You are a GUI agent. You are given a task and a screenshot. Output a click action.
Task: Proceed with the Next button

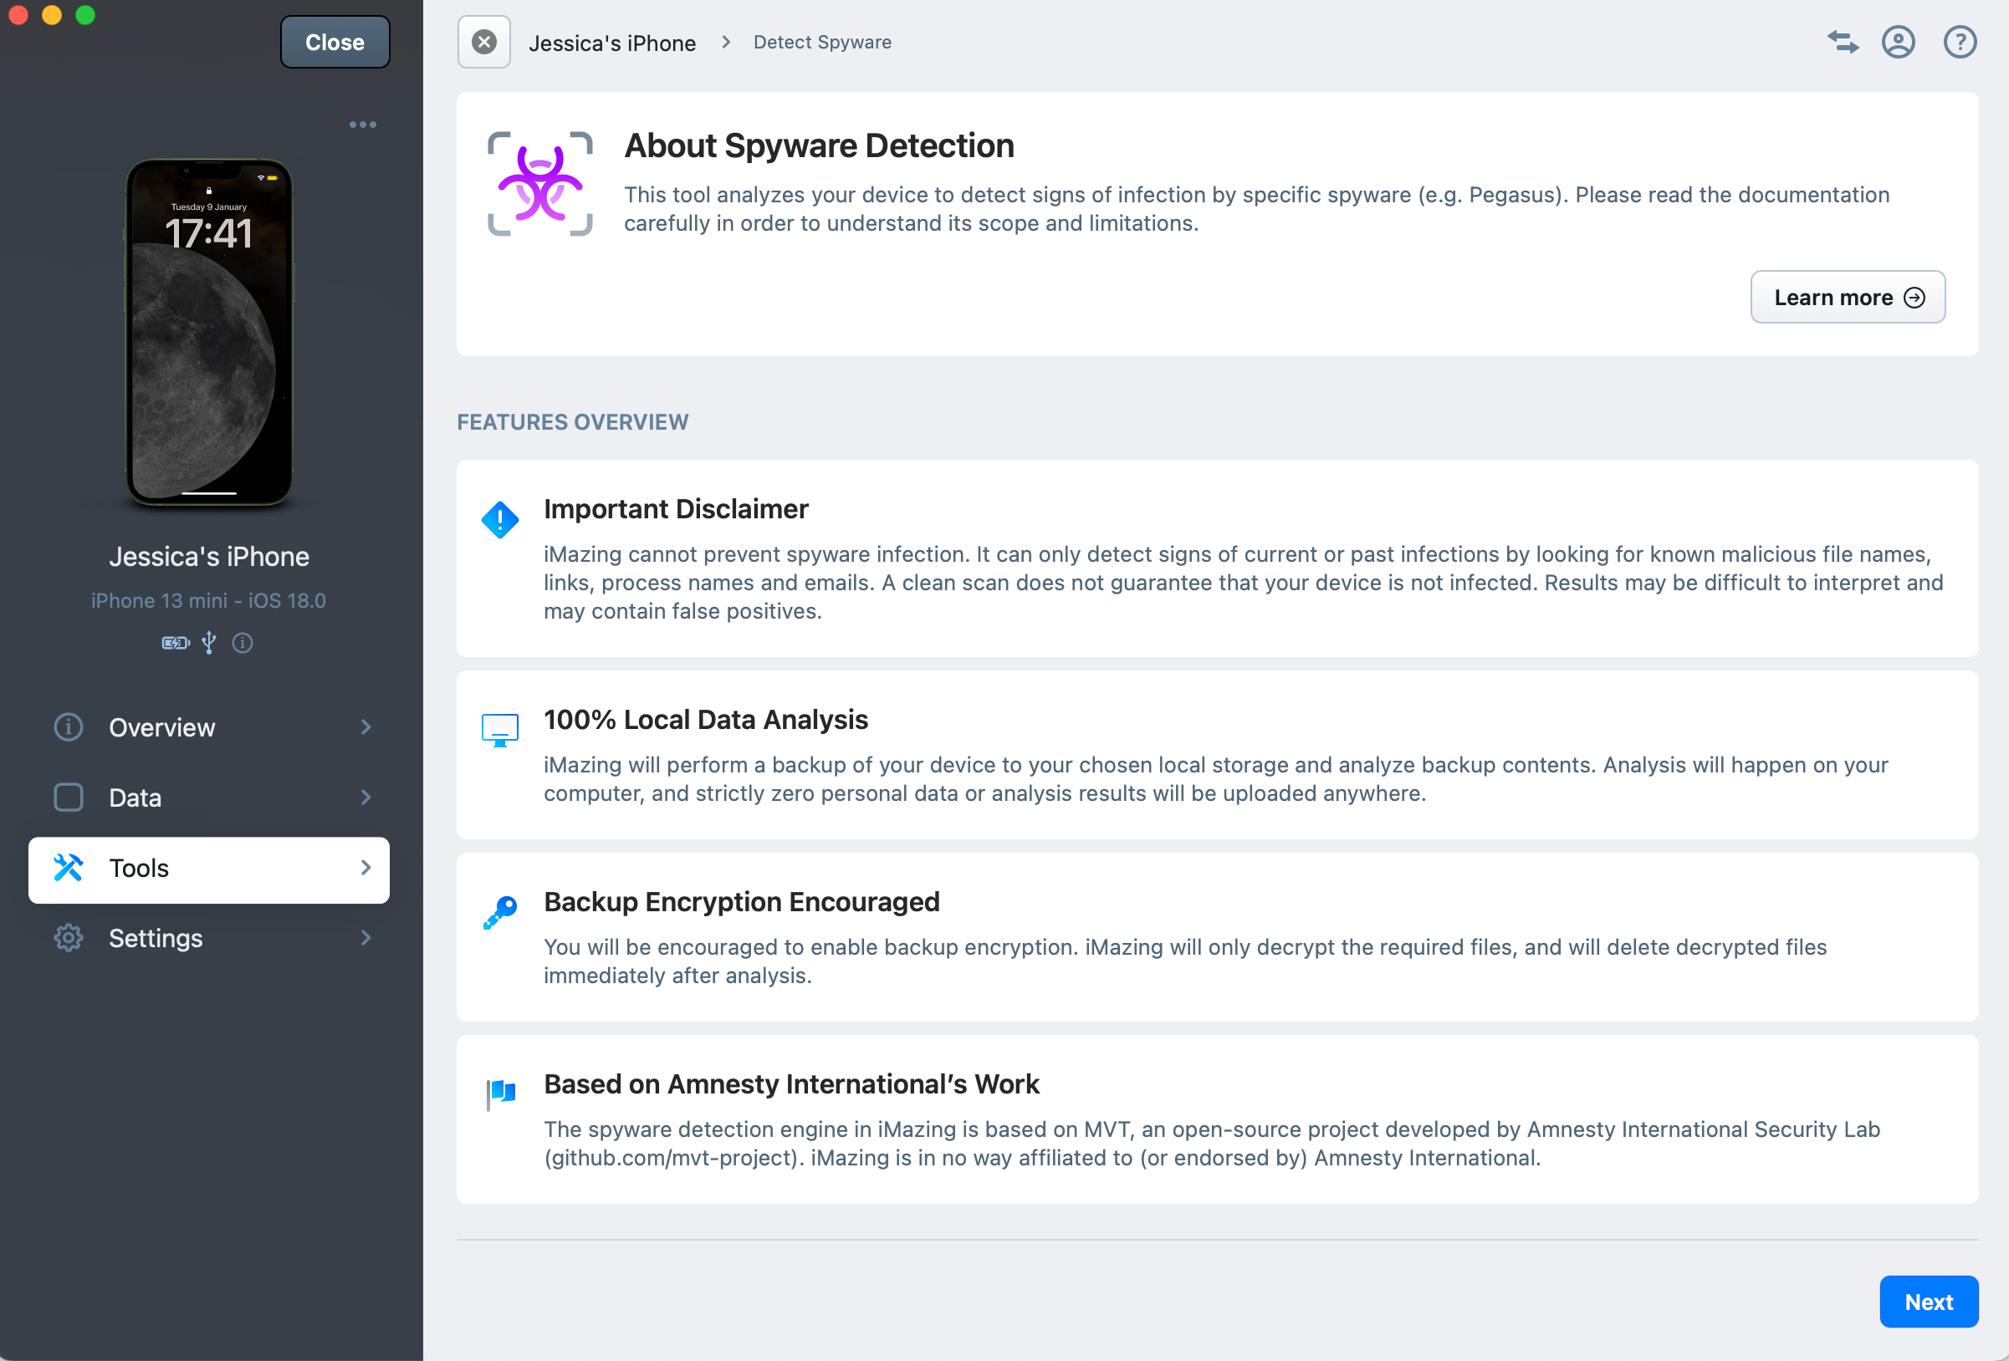(x=1929, y=1302)
